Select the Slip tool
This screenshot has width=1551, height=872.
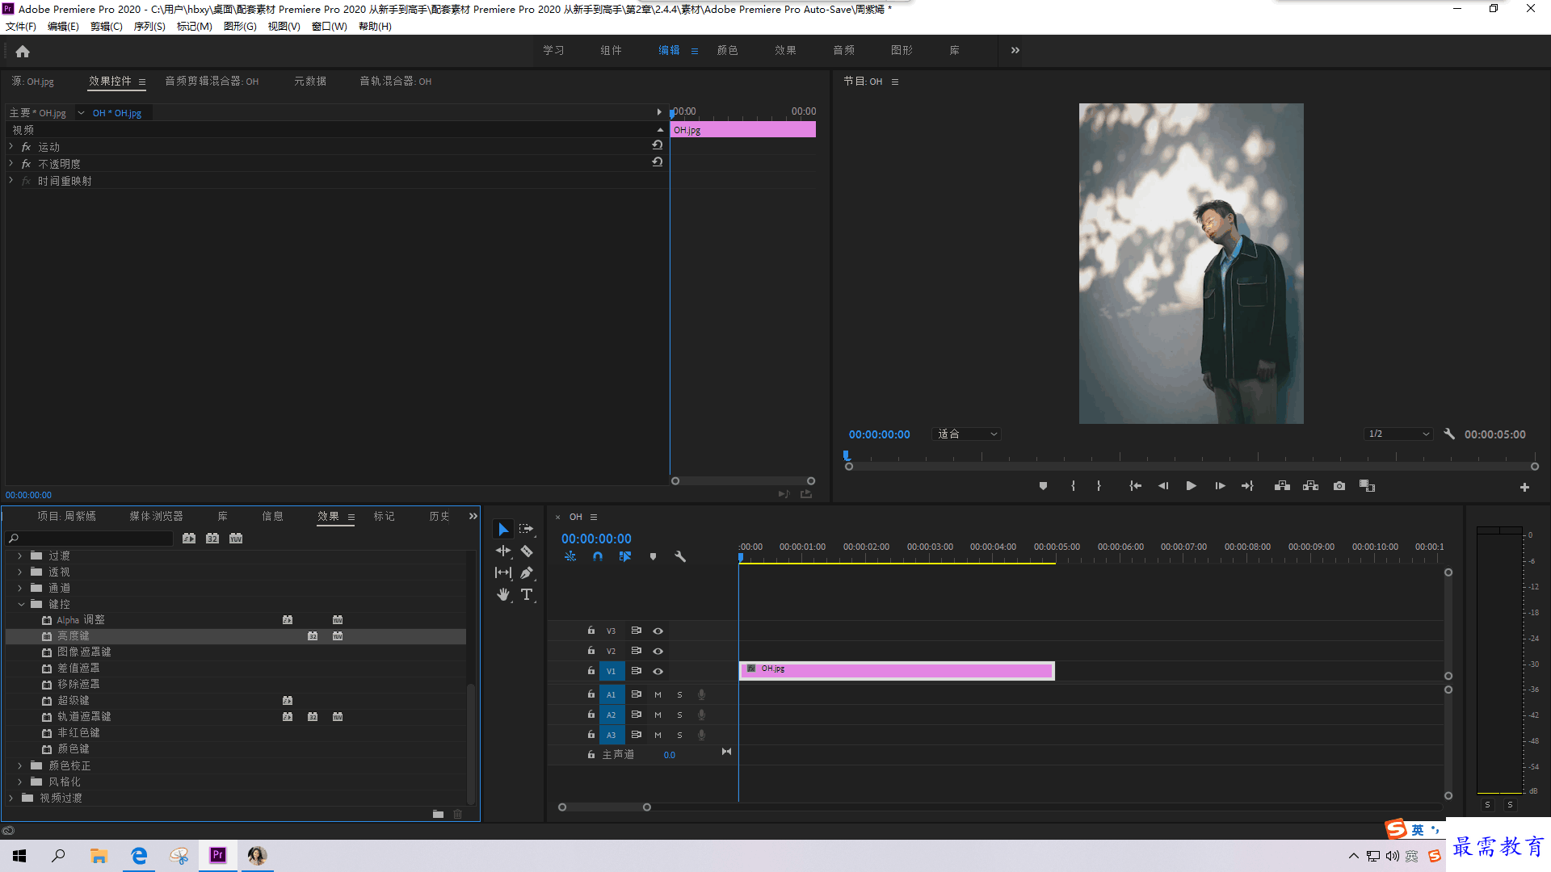tap(503, 573)
